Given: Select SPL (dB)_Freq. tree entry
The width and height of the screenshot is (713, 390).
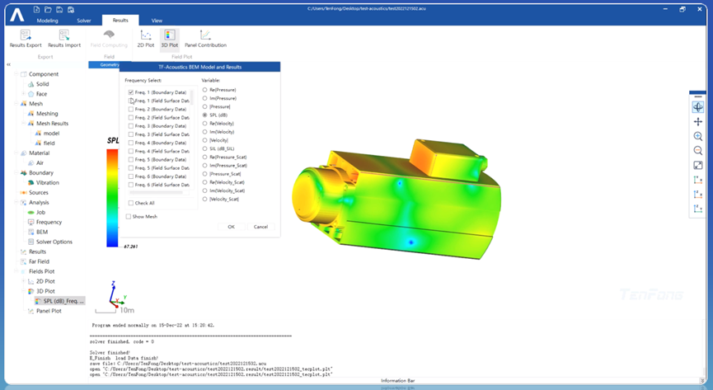Looking at the screenshot, I should [x=59, y=301].
